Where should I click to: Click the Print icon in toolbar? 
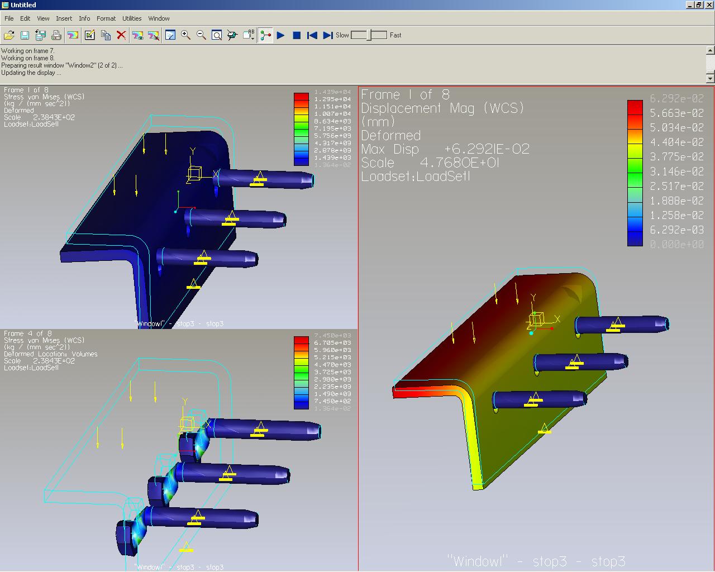point(56,35)
